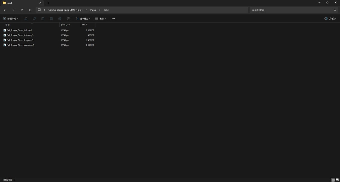Close the mp3 tab

pyautogui.click(x=40, y=3)
